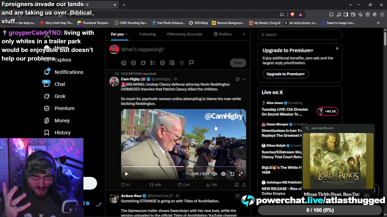Open listener count badge +40.1K

[x=327, y=111]
